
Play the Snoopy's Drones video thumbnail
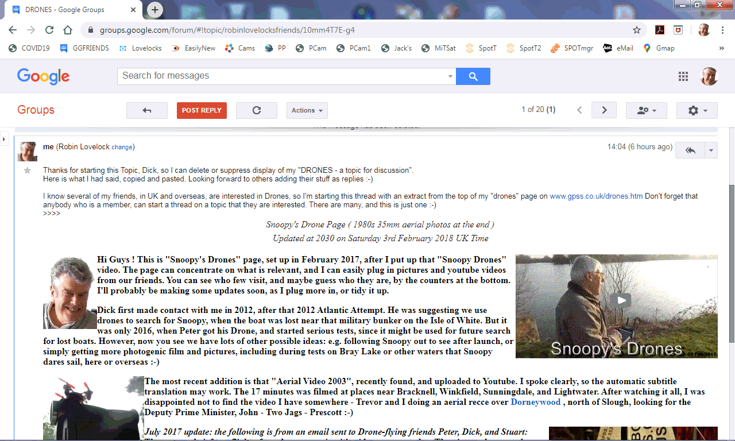pos(620,300)
